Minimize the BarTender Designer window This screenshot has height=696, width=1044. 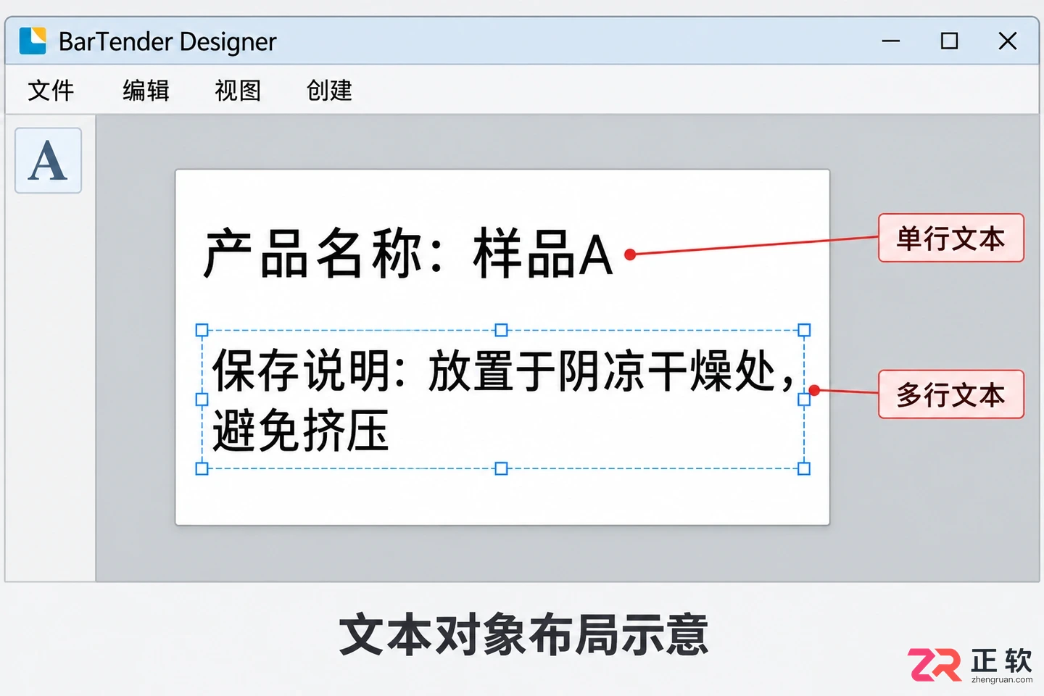point(891,41)
